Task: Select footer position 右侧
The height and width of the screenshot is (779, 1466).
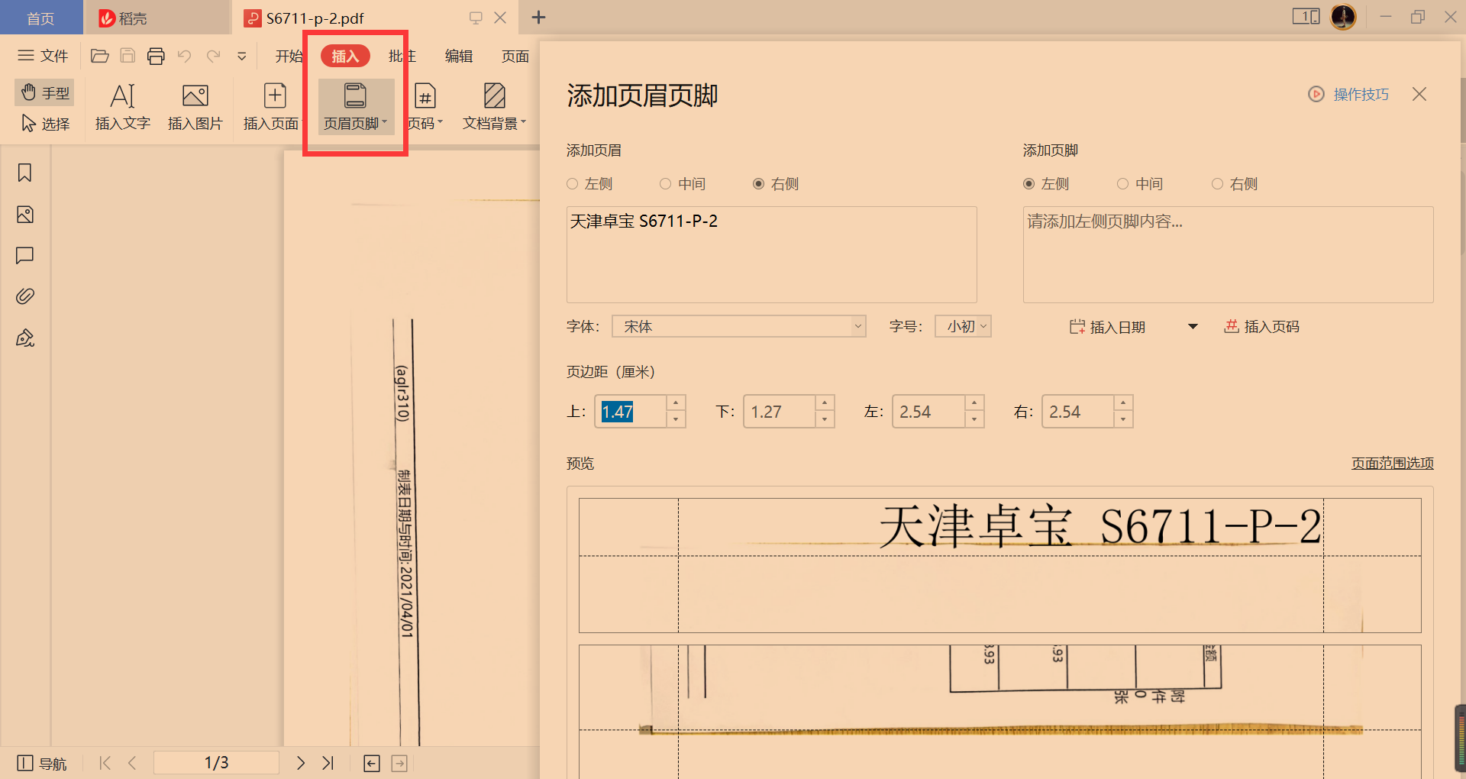Action: tap(1235, 184)
